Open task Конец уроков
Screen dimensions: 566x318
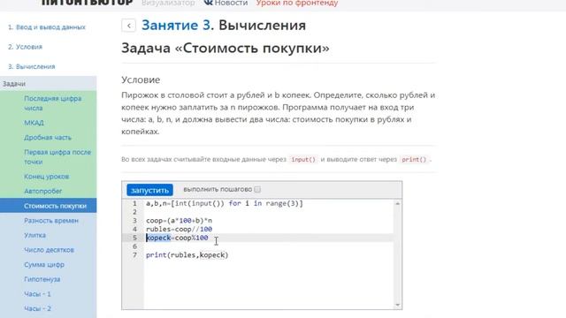(46, 177)
